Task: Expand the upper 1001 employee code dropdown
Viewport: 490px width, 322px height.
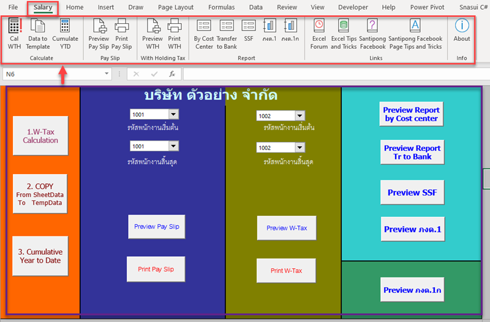Action: 173,114
